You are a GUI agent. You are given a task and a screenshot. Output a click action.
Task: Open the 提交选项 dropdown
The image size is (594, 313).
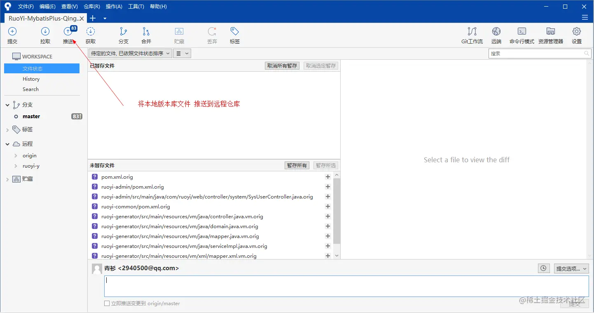(571, 269)
